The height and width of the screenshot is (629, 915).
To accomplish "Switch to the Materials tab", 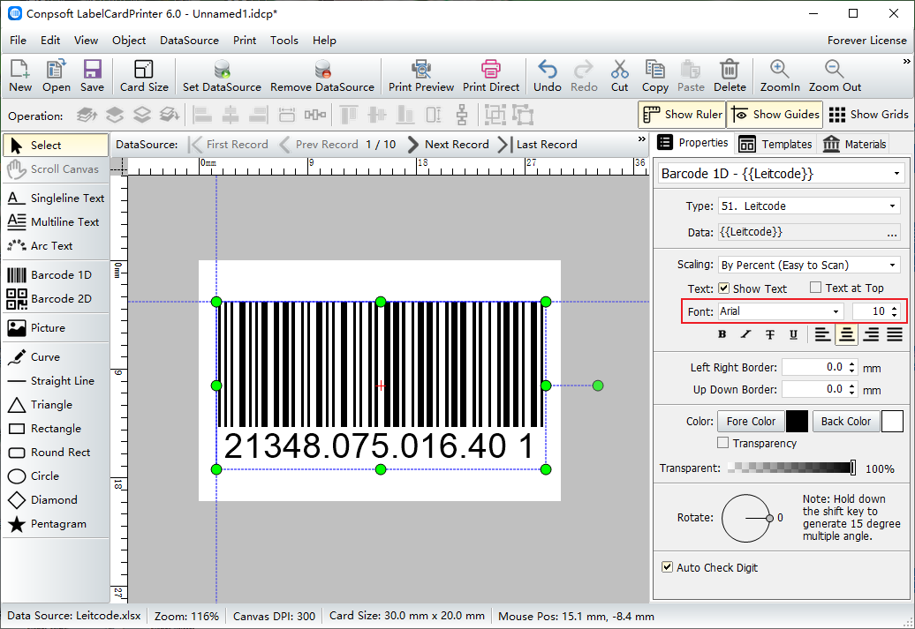I will click(x=854, y=144).
